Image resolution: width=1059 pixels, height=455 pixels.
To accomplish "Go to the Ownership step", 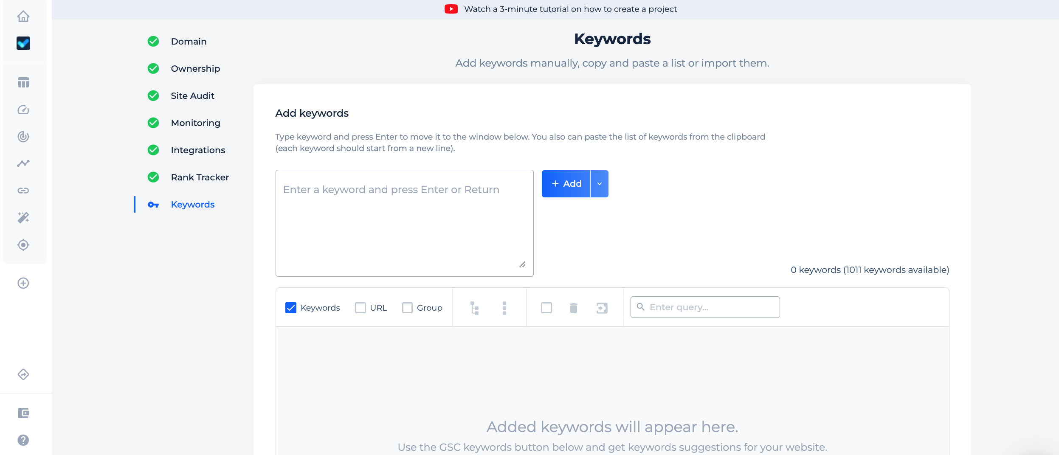I will [x=195, y=69].
